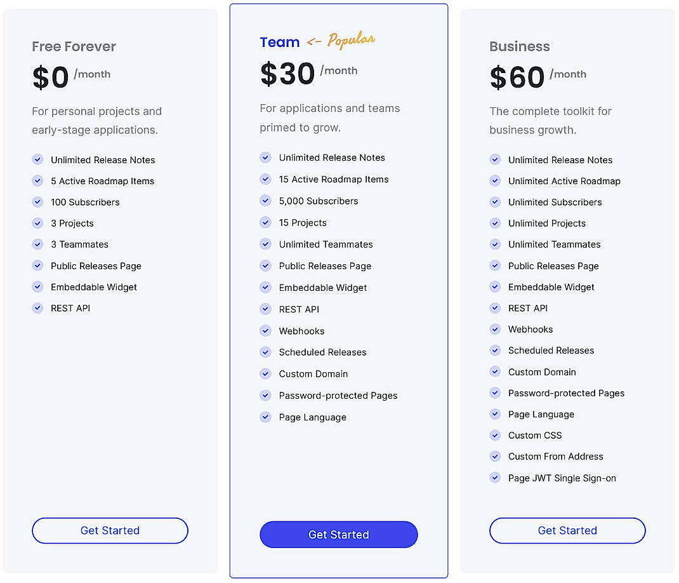Click the checkmark beside Embeddable Widget in Free plan

tap(37, 286)
